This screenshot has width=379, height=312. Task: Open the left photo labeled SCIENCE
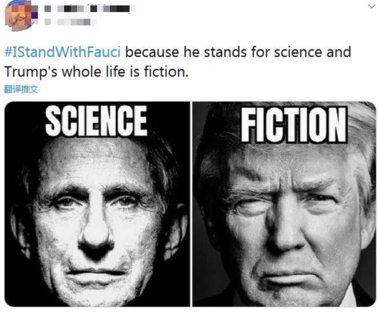[97, 204]
